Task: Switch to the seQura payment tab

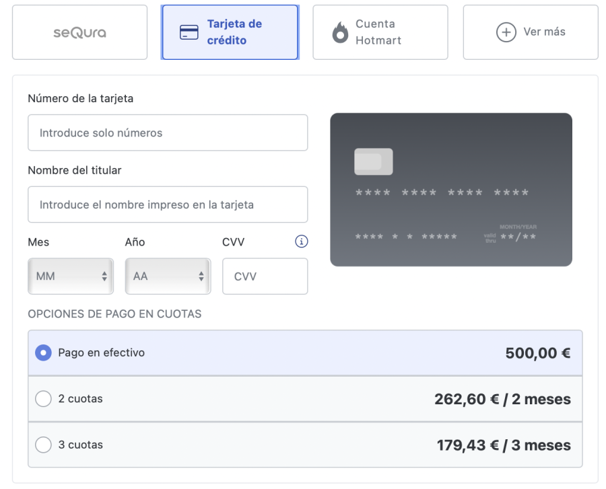Action: coord(79,31)
